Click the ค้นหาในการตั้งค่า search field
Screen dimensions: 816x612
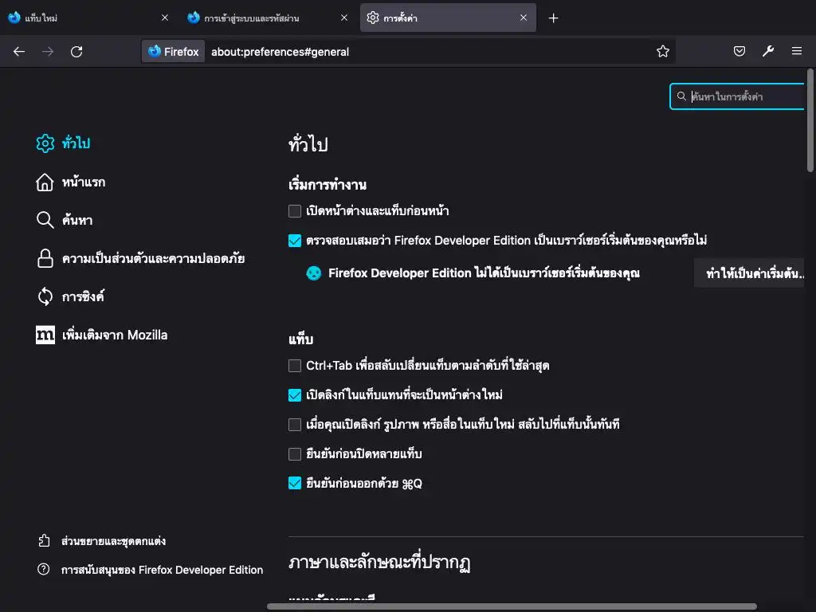[x=738, y=96]
